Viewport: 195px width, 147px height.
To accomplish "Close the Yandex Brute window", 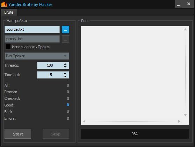I will coord(189,4).
